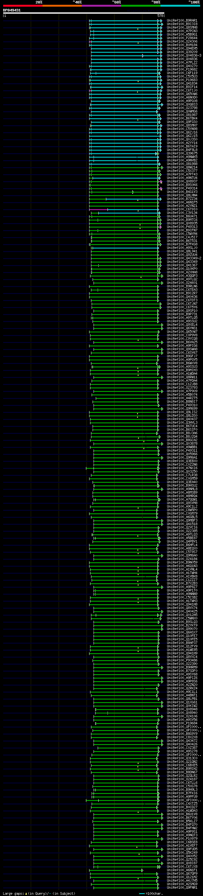
Task: Click the cyan ~100% identity legend segment
Action: (180, 6)
